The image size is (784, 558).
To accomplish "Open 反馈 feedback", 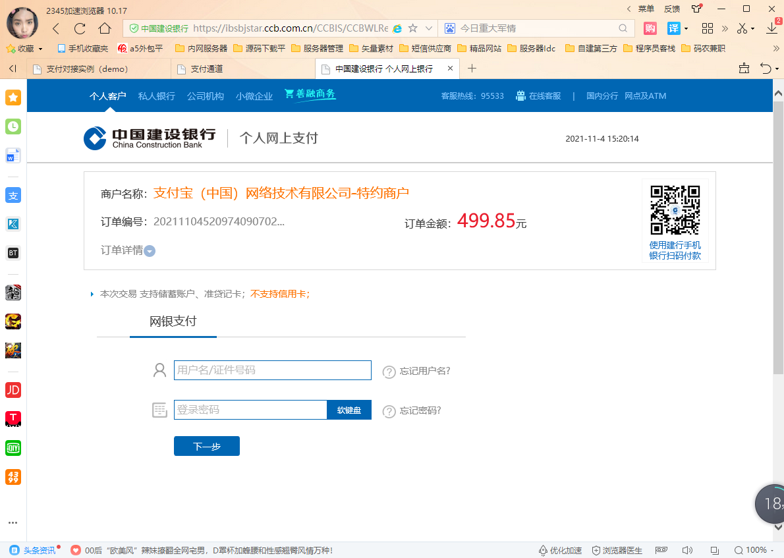I will point(672,9).
